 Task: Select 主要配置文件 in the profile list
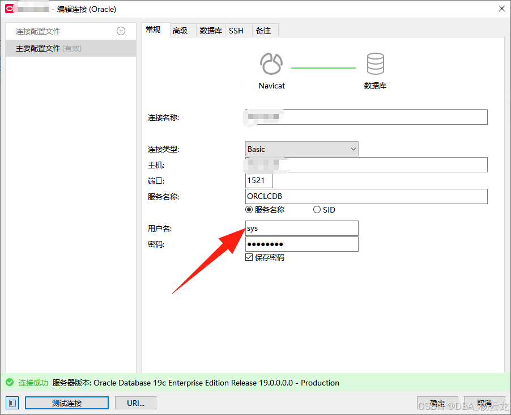pos(71,48)
